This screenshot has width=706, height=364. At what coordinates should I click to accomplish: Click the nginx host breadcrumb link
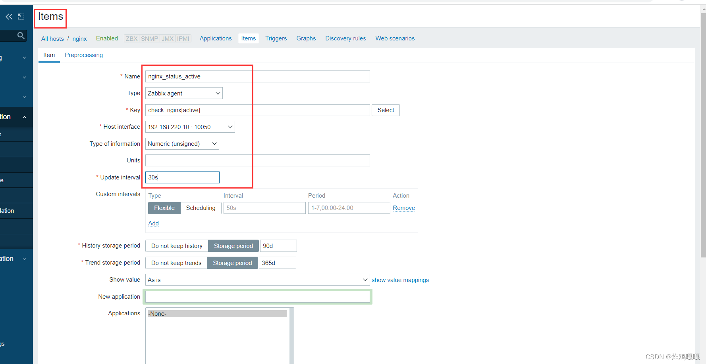point(79,39)
